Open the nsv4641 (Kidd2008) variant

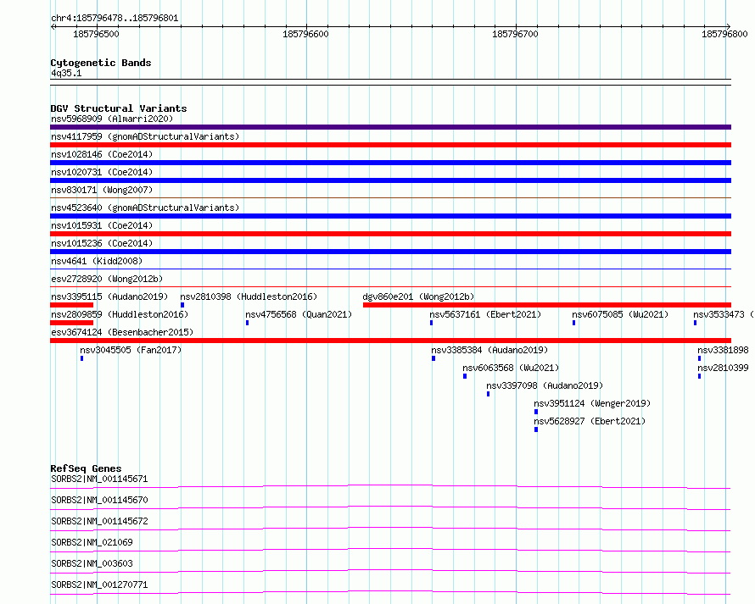pos(97,261)
